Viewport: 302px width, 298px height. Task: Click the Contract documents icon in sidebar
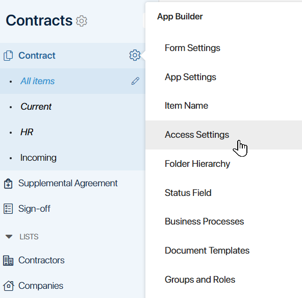[8, 56]
